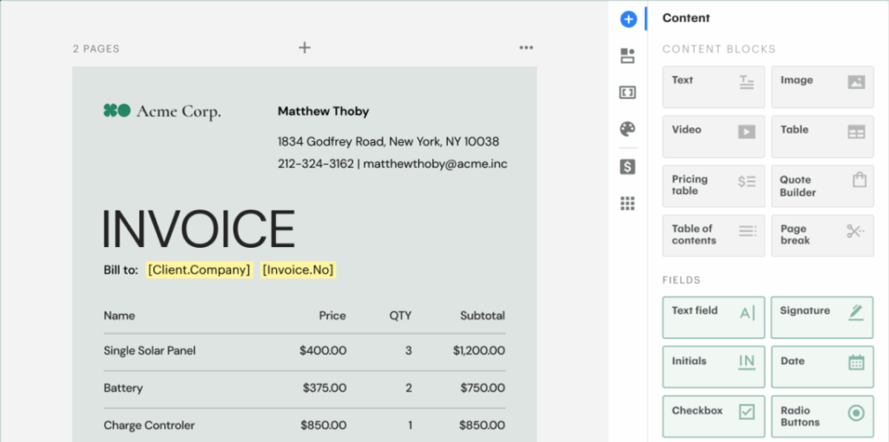The image size is (889, 442).
Task: Click the blue plus Content icon
Action: coord(628,19)
